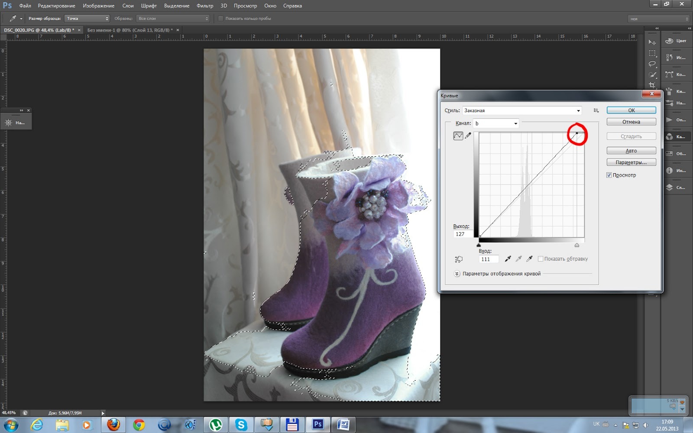The width and height of the screenshot is (693, 433).
Task: Pick the gray point eyedropper
Action: 518,259
